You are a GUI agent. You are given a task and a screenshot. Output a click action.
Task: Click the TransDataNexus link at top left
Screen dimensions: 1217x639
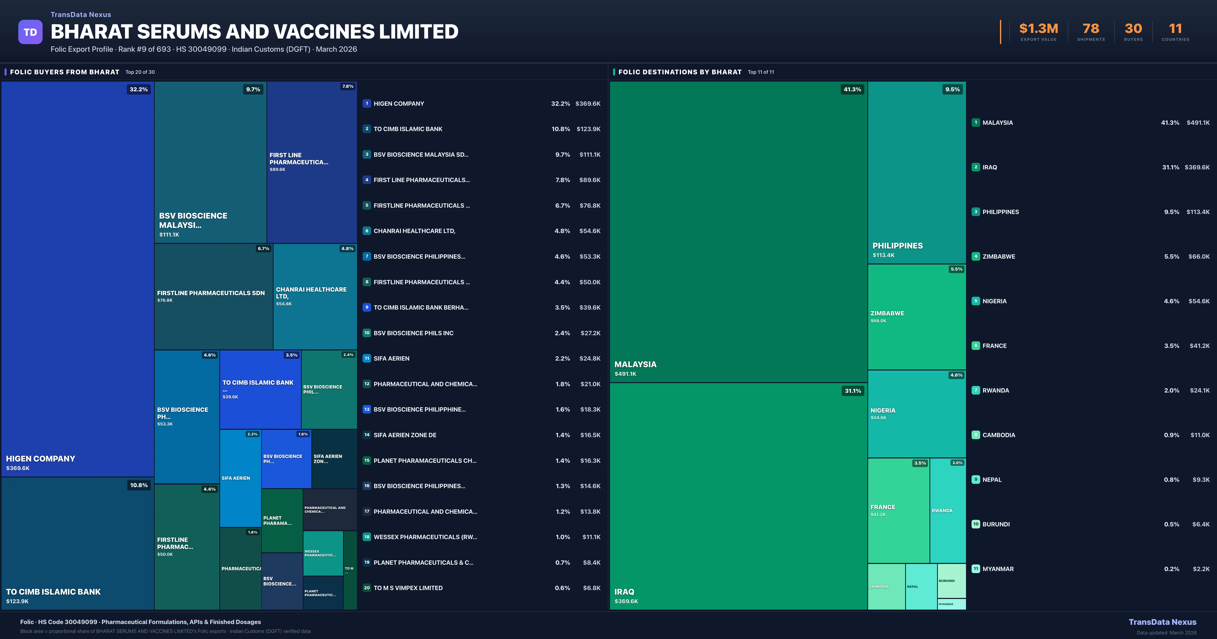pyautogui.click(x=81, y=15)
